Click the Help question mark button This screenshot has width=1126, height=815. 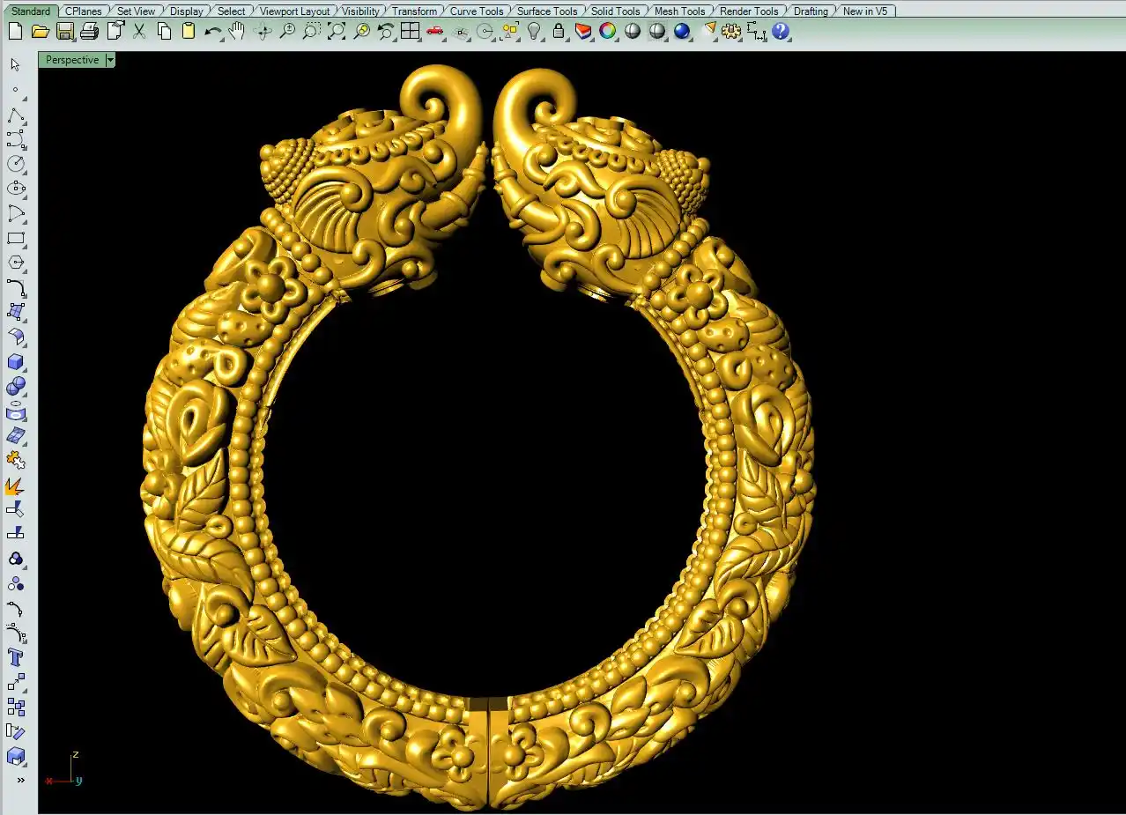point(781,32)
